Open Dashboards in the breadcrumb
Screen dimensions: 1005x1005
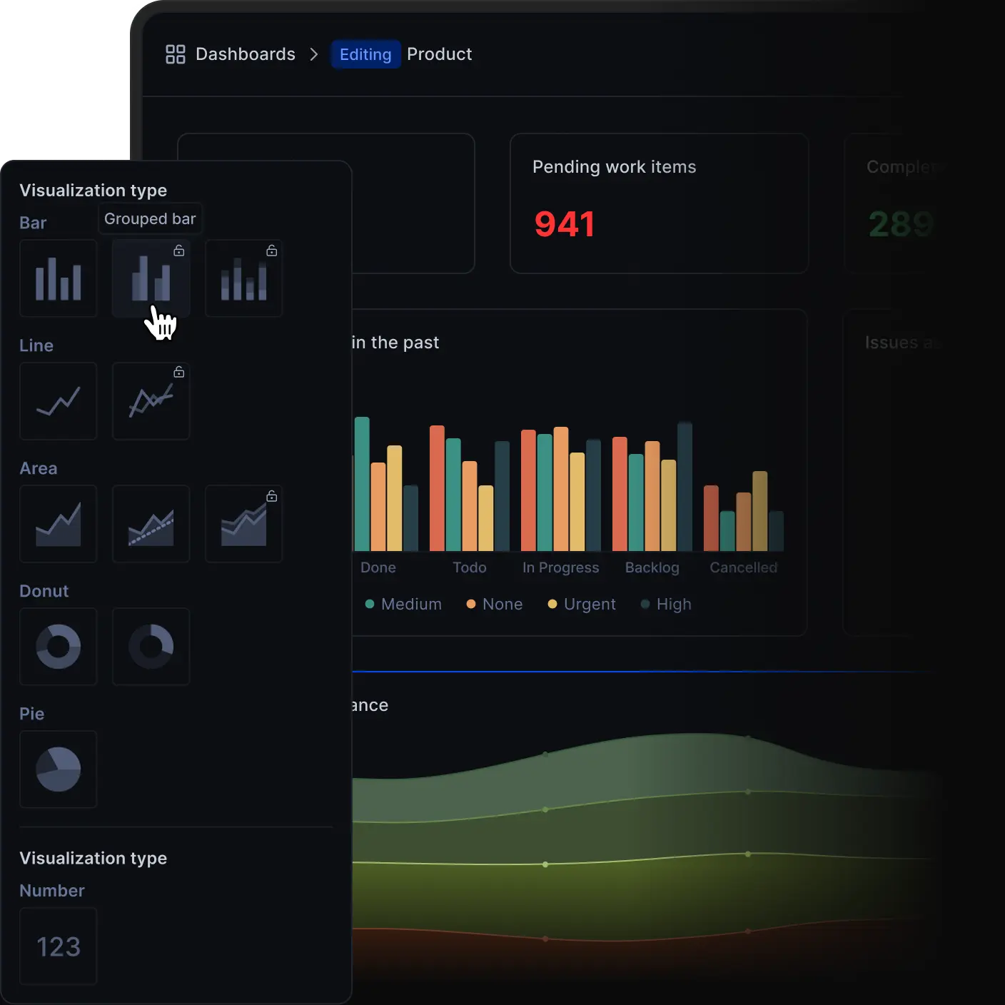(x=245, y=54)
